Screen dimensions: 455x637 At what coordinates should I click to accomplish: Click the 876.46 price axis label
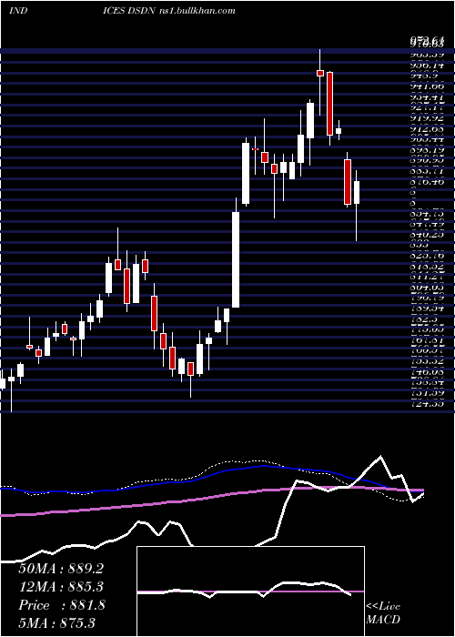[x=427, y=182]
